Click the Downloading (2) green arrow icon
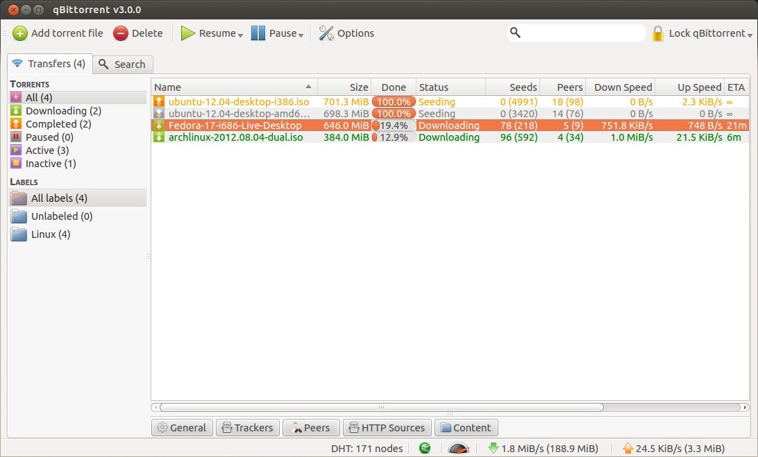 (x=16, y=111)
